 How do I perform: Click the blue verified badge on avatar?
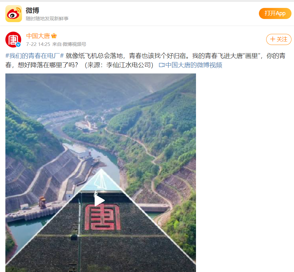(18, 45)
